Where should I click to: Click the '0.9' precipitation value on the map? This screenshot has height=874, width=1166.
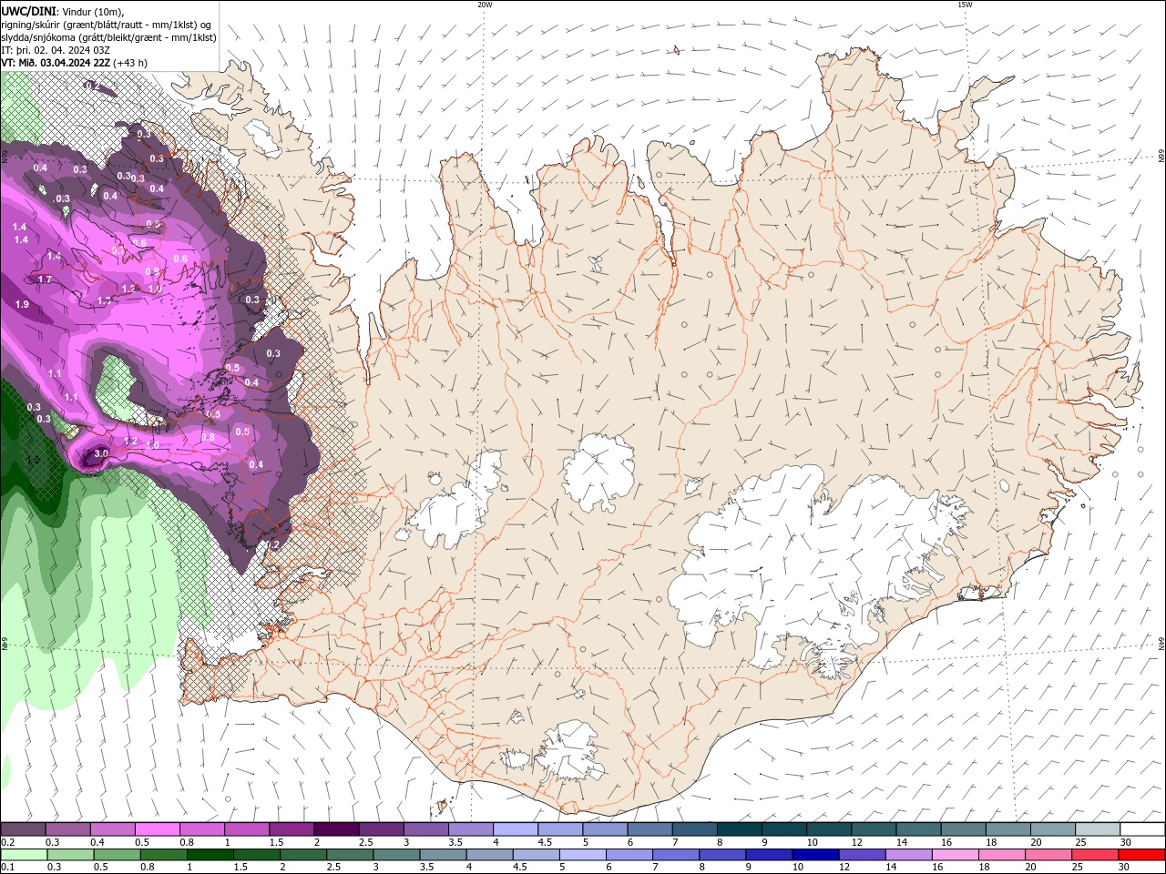coord(152,271)
